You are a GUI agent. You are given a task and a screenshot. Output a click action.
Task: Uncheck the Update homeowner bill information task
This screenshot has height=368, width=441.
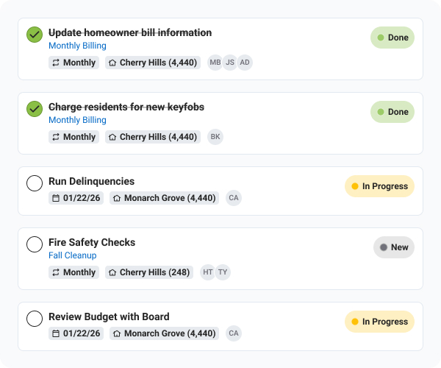click(x=35, y=35)
